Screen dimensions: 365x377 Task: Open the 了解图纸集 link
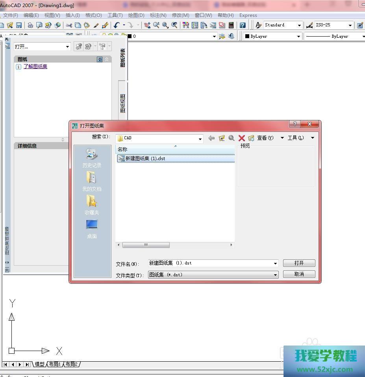click(x=35, y=67)
